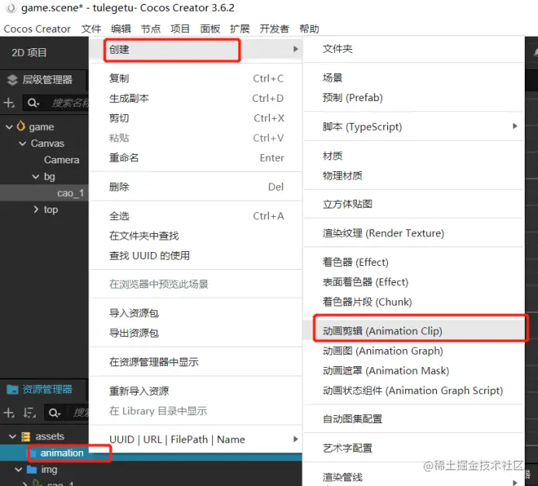The image size is (538, 486).
Task: Collapse the bg node
Action: (36, 177)
